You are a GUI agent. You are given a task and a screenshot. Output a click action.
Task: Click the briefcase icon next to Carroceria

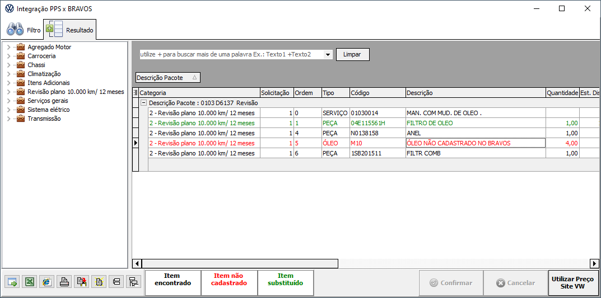21,56
